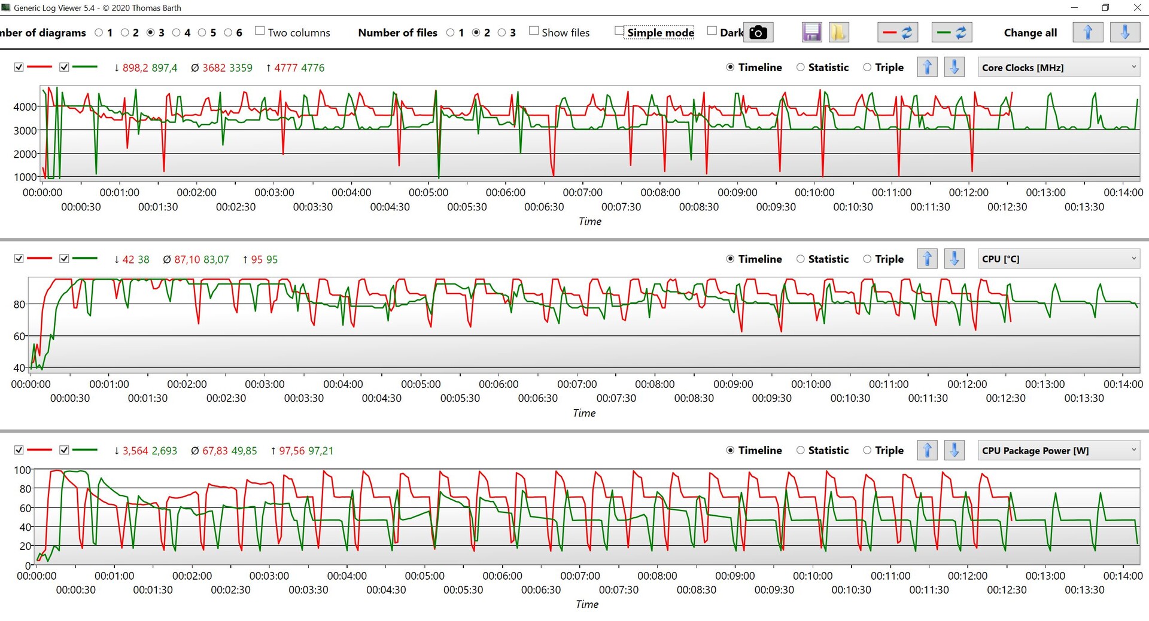Click the up arrow beside Core Clocks dropdown

pos(927,68)
